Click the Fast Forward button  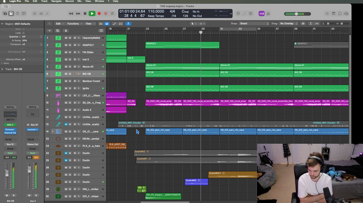point(78,14)
